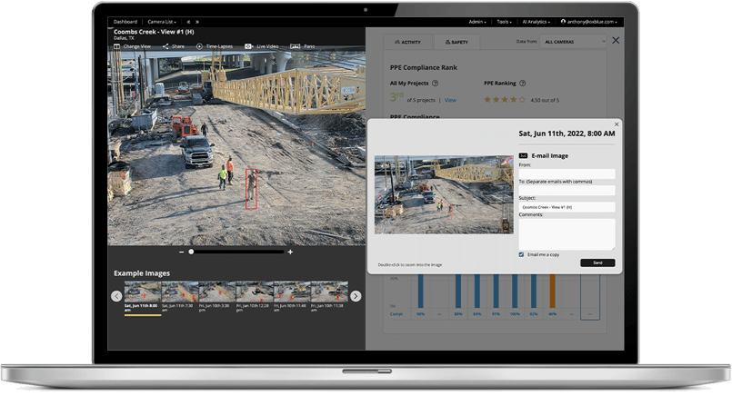Click the 100% compliance bar
The image size is (732, 396).
click(x=515, y=291)
